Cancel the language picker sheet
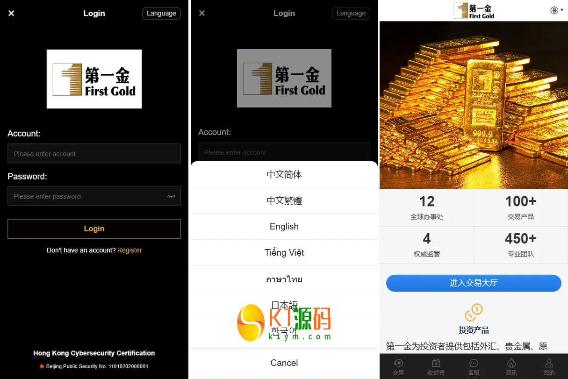Viewport: 568px width, 379px height. tap(284, 363)
